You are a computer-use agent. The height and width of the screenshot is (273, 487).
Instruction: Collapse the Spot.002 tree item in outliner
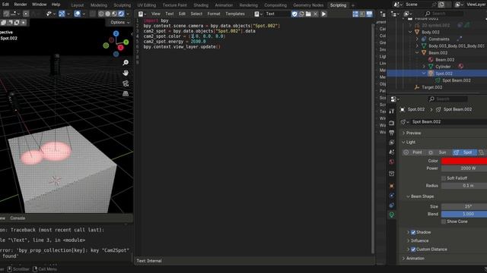pos(424,74)
